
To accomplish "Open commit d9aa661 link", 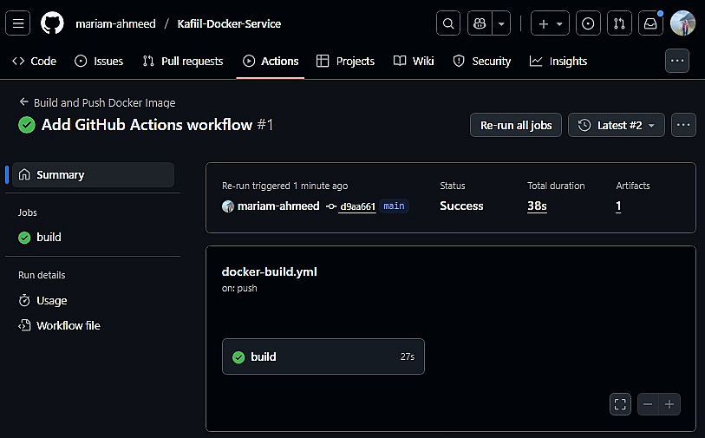I will [x=357, y=206].
